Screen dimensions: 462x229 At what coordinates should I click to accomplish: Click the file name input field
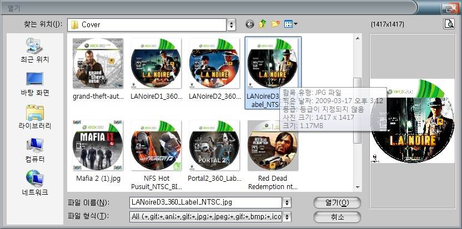pyautogui.click(x=205, y=202)
